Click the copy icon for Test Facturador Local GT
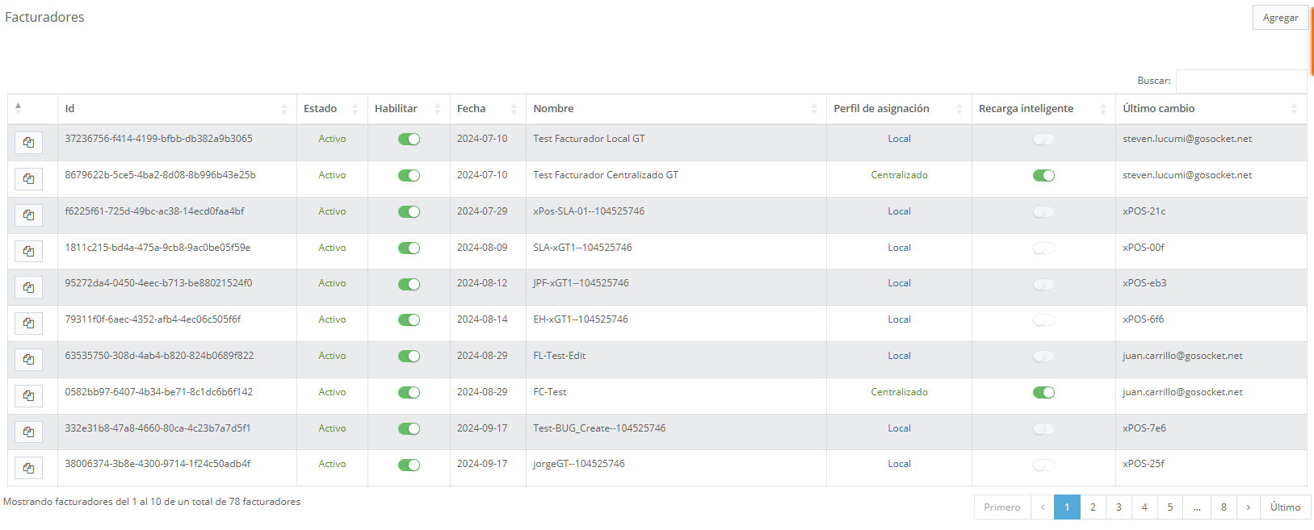 28,143
